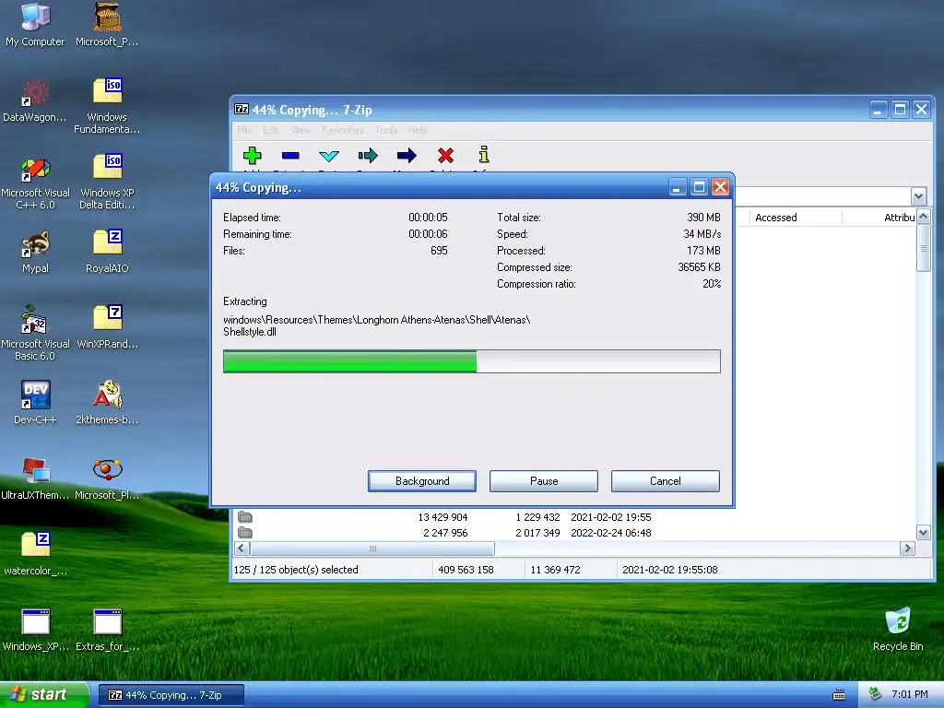Click the yellow Info icon in 7-Zip toolbar
Screen dimensions: 944x708
pos(483,155)
